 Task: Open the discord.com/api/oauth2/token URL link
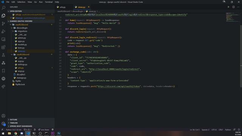[x=119, y=87]
